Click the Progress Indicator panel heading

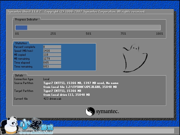click(26, 19)
